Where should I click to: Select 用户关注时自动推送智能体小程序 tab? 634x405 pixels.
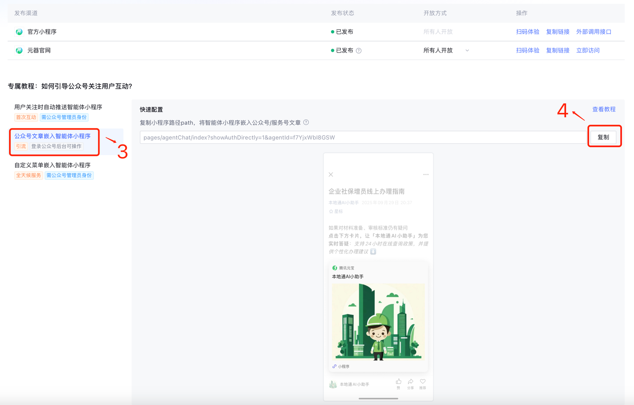coord(58,107)
